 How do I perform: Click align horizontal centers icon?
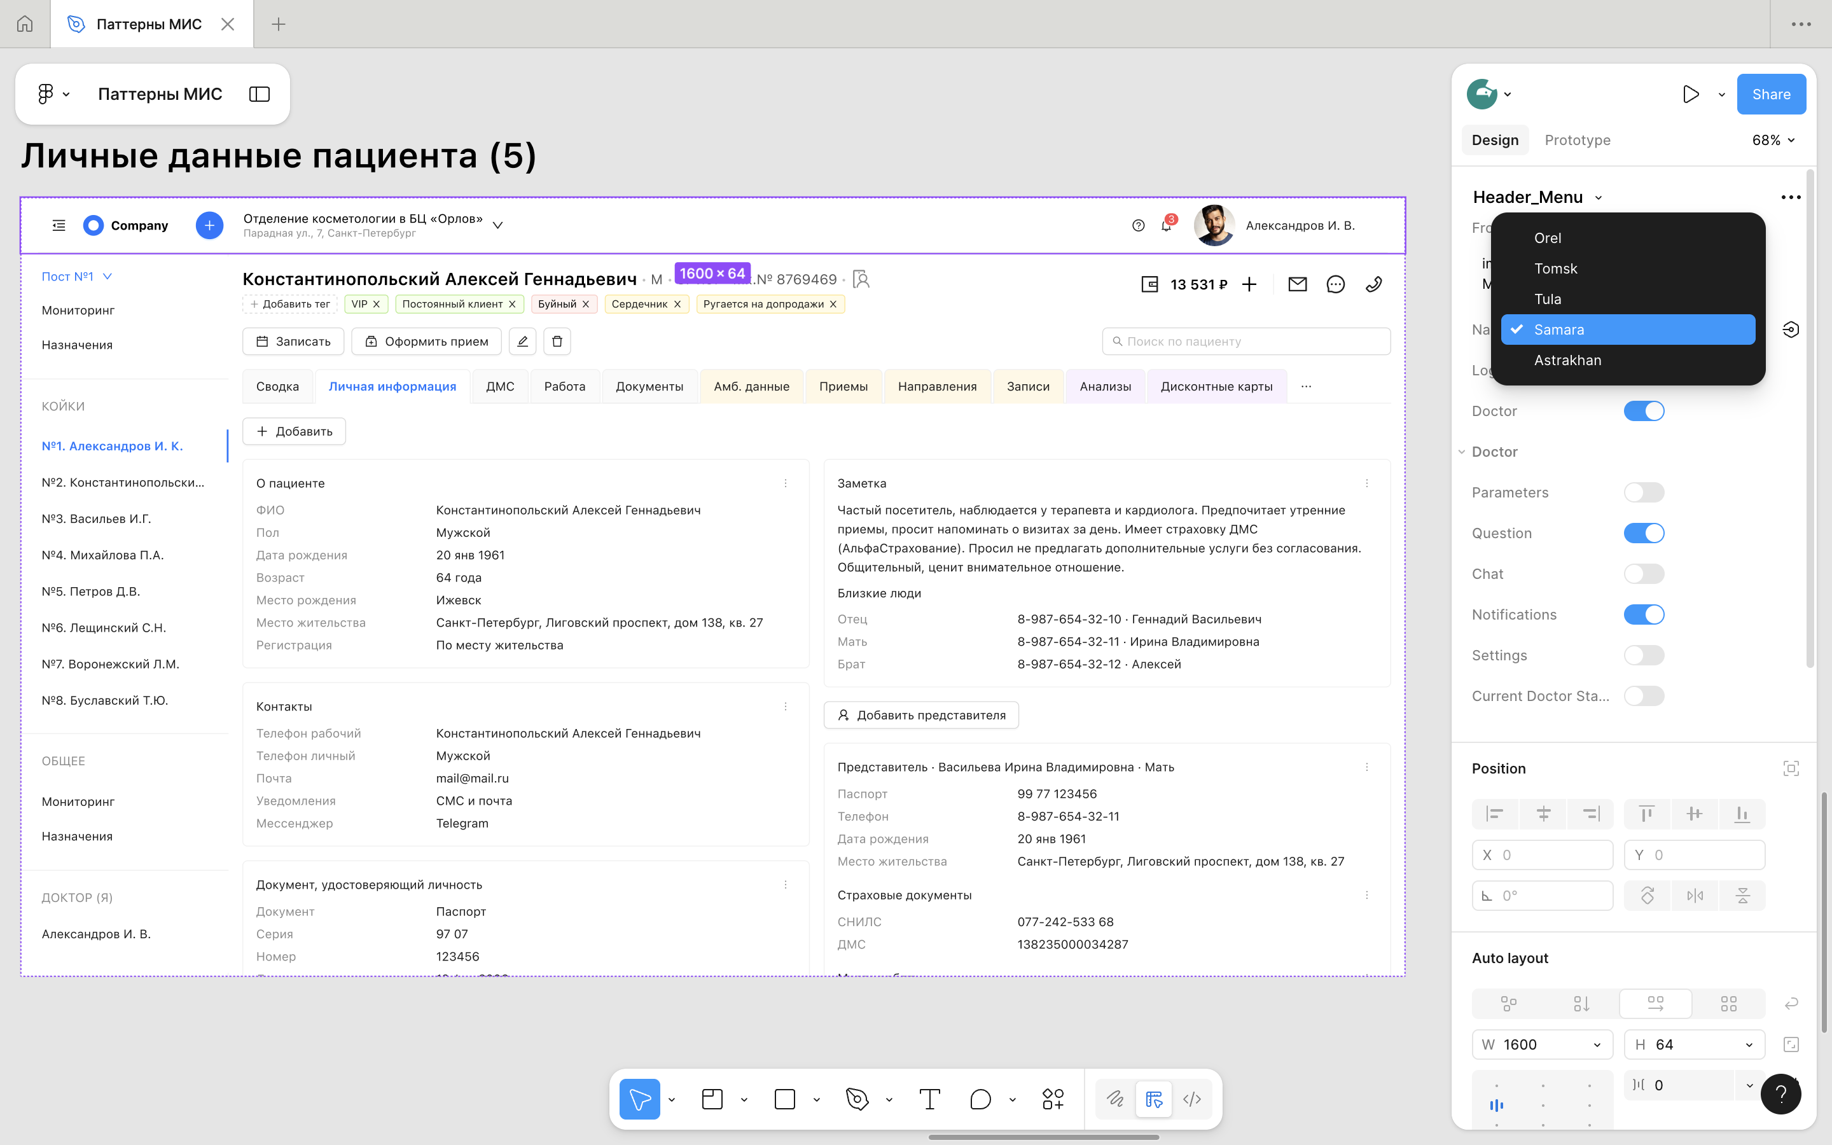tap(1543, 814)
